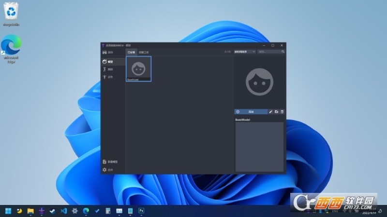The width and height of the screenshot is (387, 217).
Task: Delete BaseModel with the trash icon
Action: pos(282,111)
